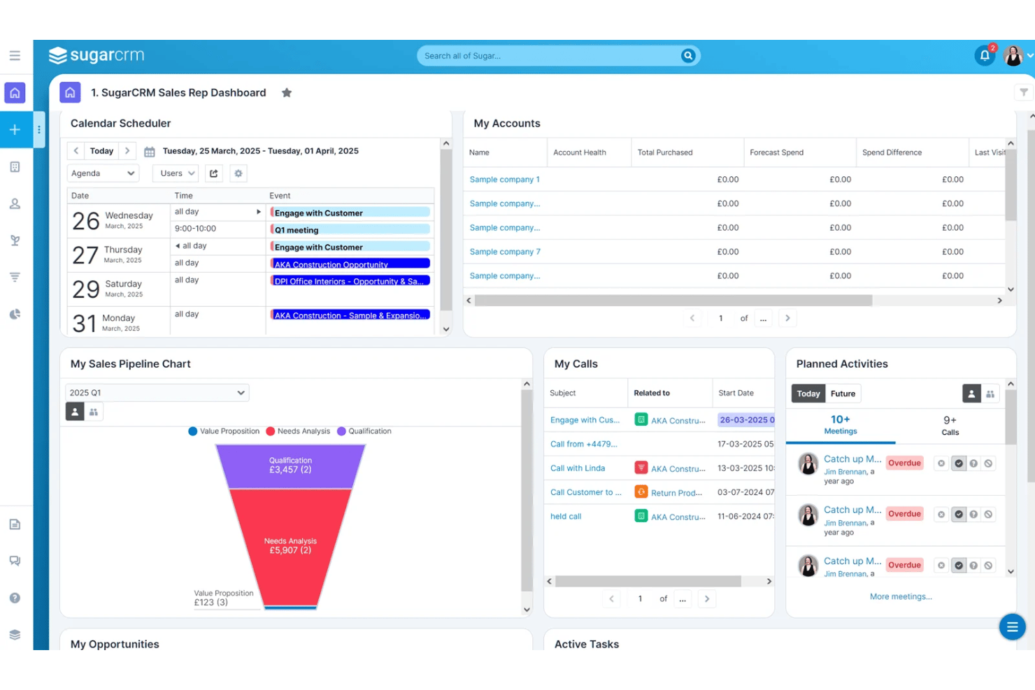Screen dimensions: 1035x690
Task: Go to next page of My Accounts
Action: point(787,318)
